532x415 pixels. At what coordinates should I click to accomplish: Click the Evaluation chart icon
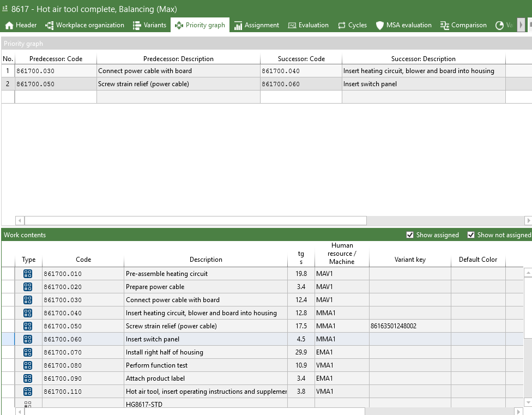pos(292,26)
